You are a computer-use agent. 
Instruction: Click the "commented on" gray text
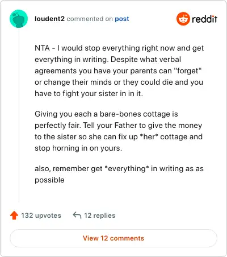pyautogui.click(x=90, y=19)
